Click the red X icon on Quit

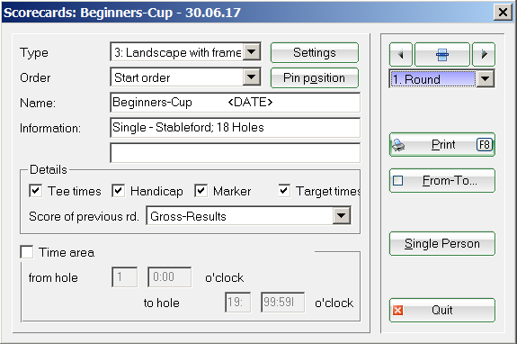[397, 311]
